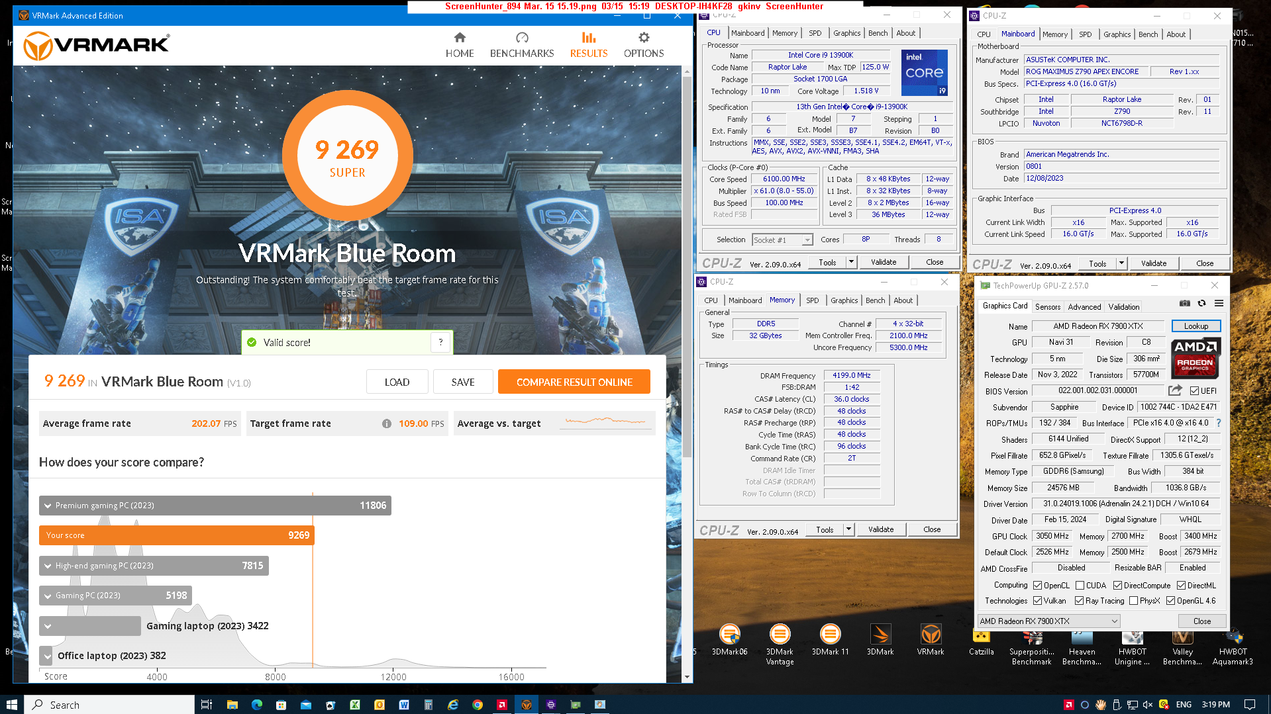Open the Bench tab in CPU-Z Memory window
The height and width of the screenshot is (714, 1271).
875,300
